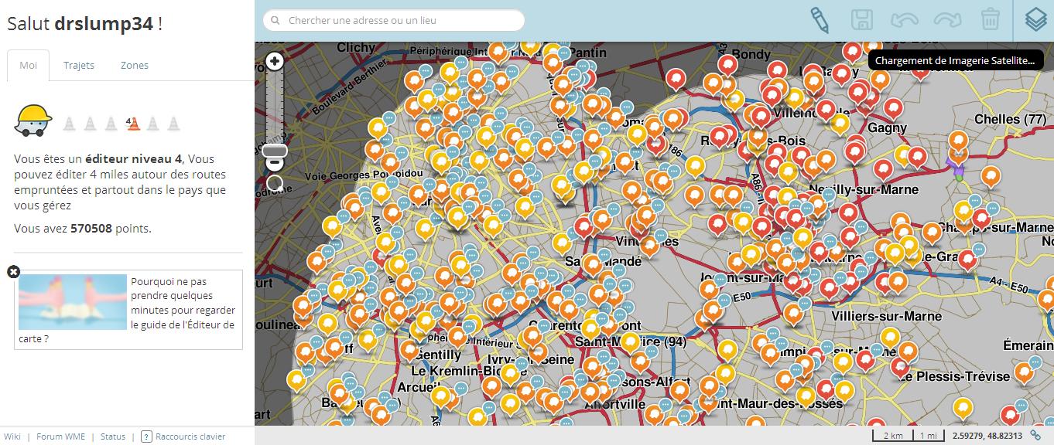Image resolution: width=1054 pixels, height=445 pixels.
Task: Click the guide tip thumbnail image
Action: tap(72, 302)
